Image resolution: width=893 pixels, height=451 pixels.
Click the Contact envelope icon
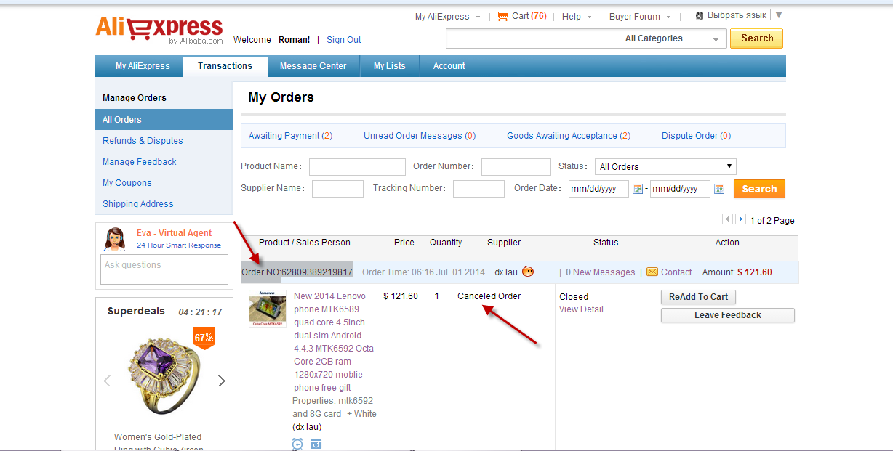[x=652, y=272]
